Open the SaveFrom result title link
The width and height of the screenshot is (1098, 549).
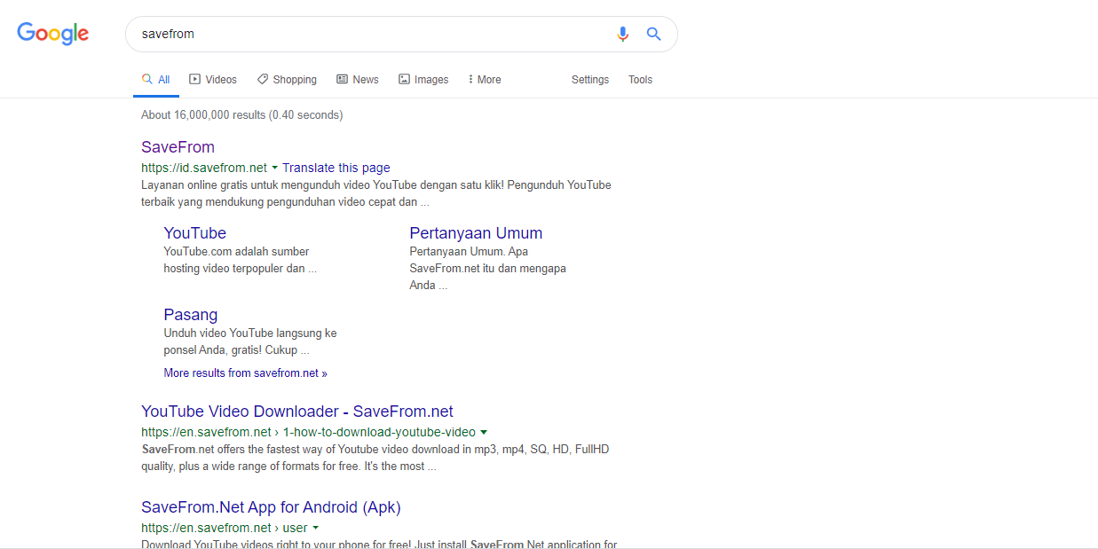coord(178,147)
